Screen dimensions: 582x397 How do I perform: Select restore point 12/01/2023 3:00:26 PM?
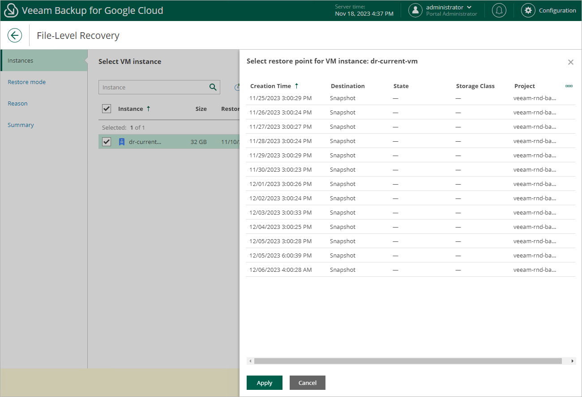tap(411, 184)
